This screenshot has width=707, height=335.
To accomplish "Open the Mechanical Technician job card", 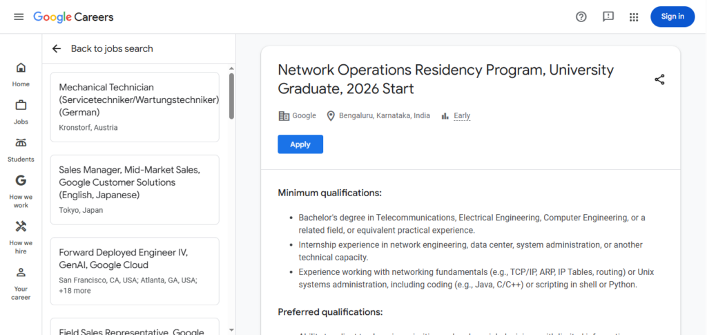I will (135, 107).
